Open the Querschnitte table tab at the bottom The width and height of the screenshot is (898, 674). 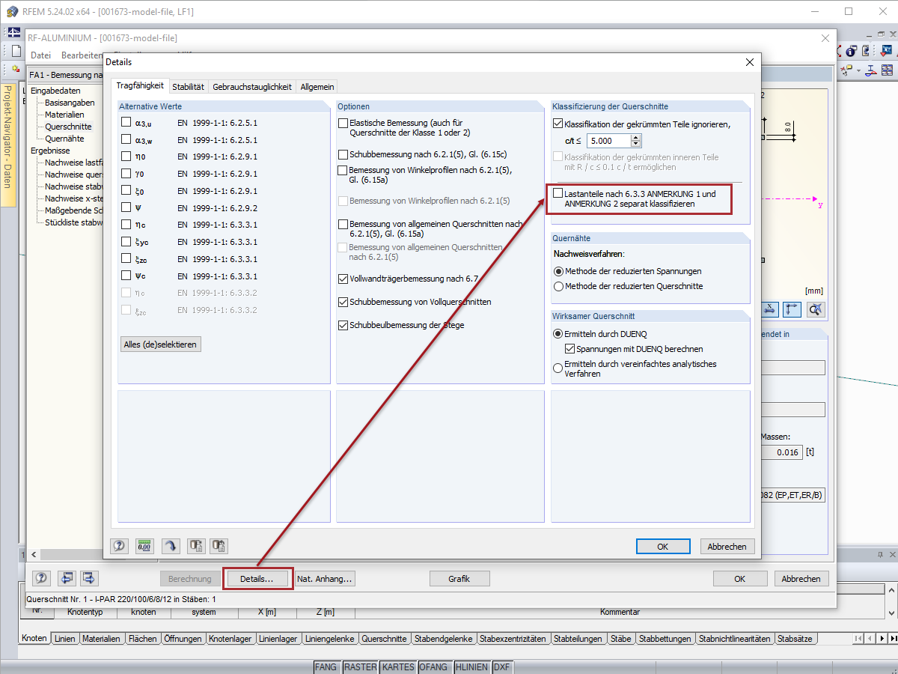[x=384, y=639]
